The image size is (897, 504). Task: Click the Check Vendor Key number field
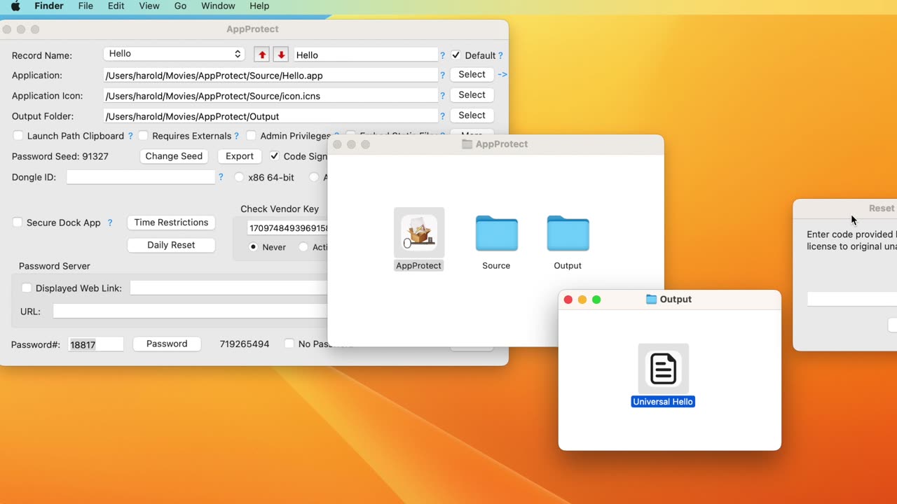coord(287,228)
